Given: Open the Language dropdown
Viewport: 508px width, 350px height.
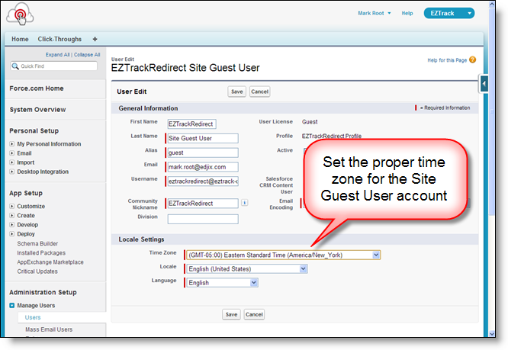Looking at the screenshot, I should point(253,282).
